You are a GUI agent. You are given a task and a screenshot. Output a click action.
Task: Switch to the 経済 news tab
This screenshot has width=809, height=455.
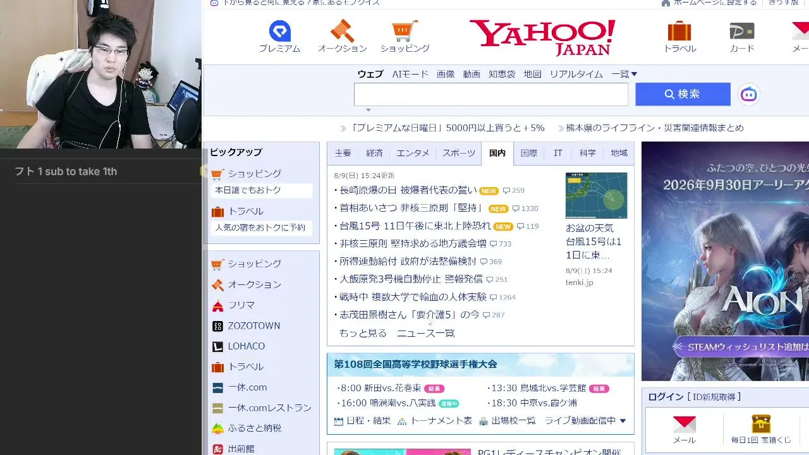(375, 154)
